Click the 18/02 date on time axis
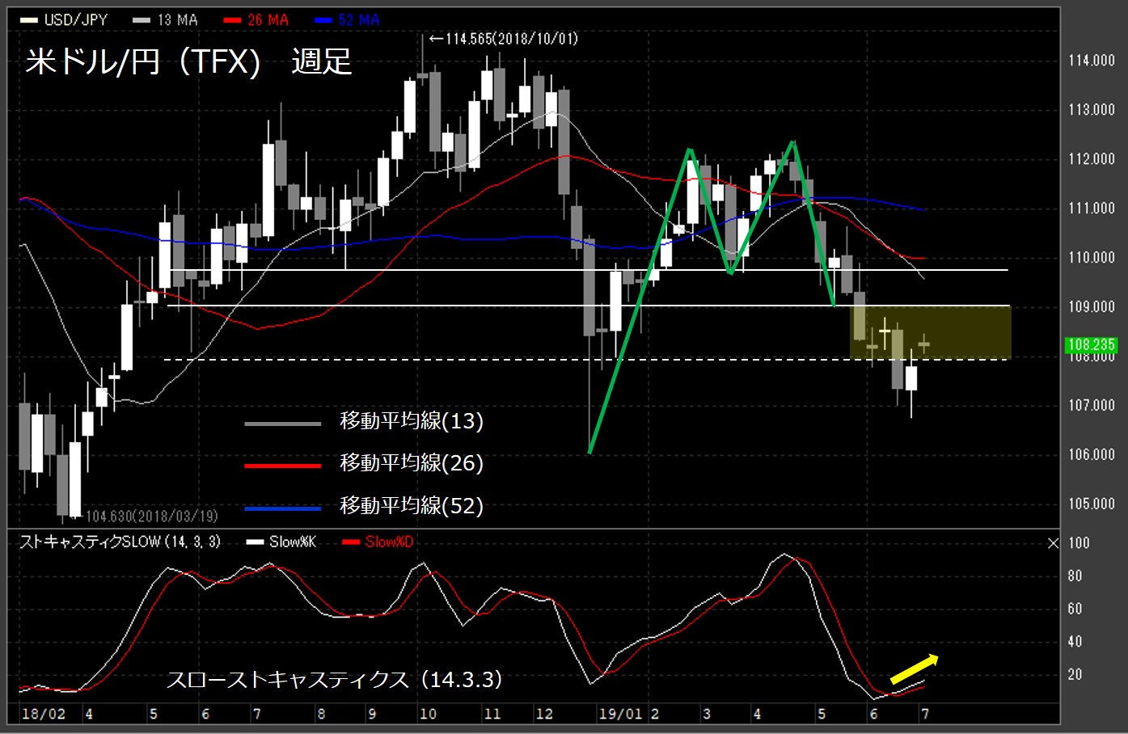Viewport: 1128px width, 734px height. click(x=43, y=714)
